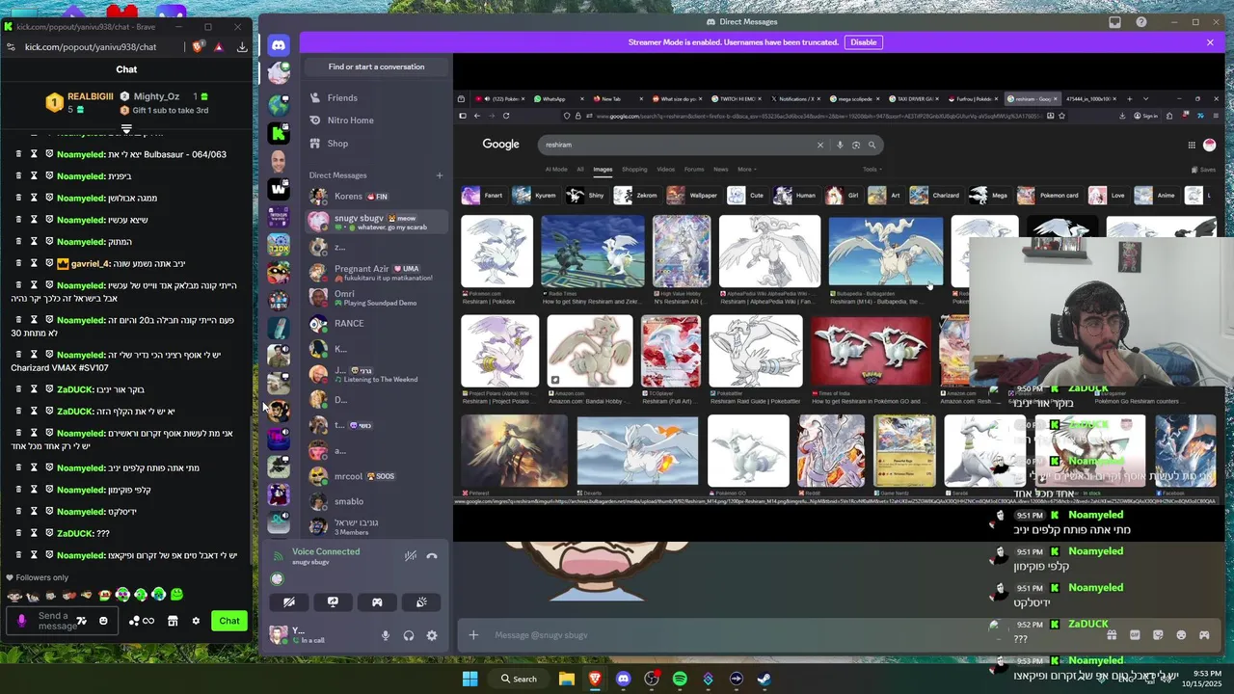Click gavriel_4 username in Kick chat
Image resolution: width=1234 pixels, height=694 pixels.
(x=89, y=263)
